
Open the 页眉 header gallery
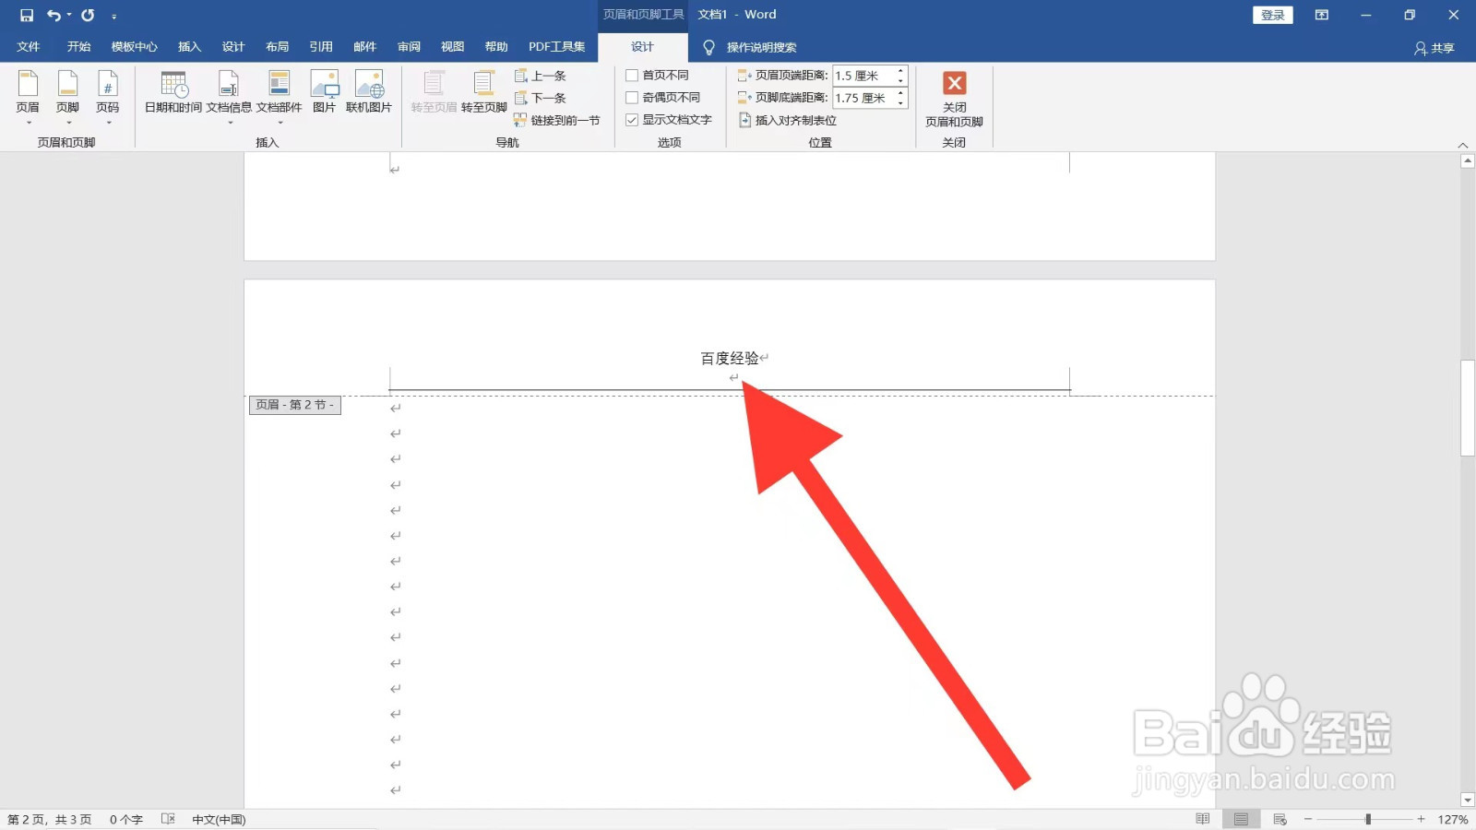(x=28, y=97)
